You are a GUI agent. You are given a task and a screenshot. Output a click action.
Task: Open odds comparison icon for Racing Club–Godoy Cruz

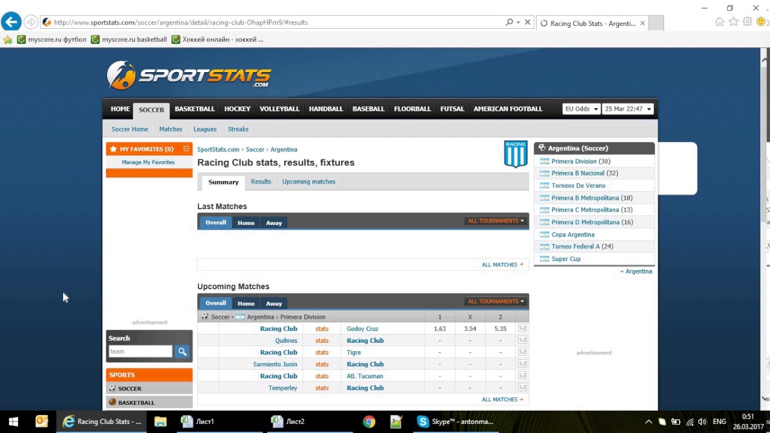click(x=522, y=328)
